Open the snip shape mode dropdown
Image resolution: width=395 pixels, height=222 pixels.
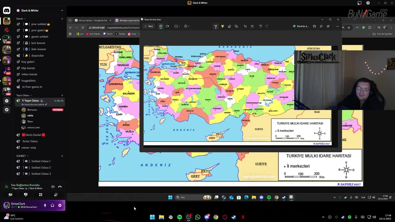point(177,26)
